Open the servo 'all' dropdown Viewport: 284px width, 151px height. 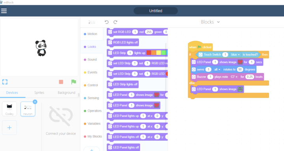point(217,69)
